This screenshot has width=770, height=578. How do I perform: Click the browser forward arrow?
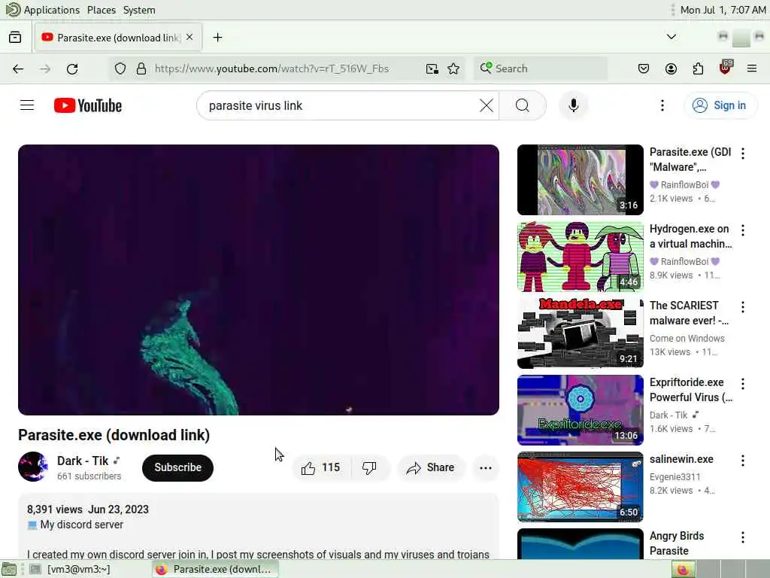click(x=44, y=68)
